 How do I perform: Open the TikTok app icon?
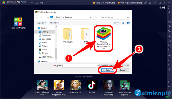click(92, 85)
